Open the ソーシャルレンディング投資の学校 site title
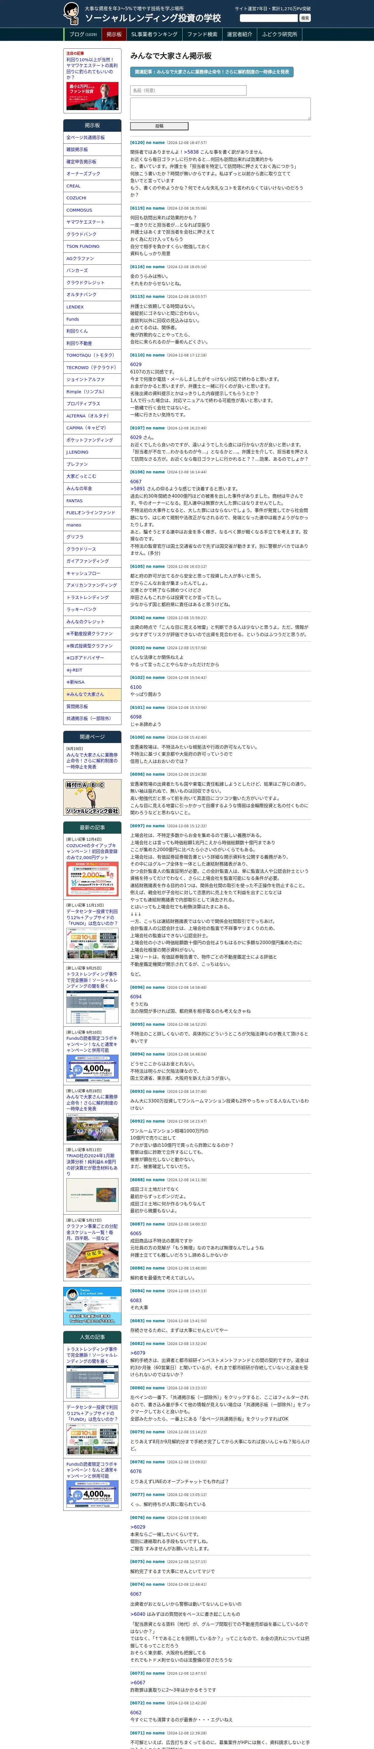 (x=153, y=18)
